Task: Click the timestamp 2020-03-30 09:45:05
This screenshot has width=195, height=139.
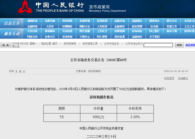Action: [x=176, y=71]
